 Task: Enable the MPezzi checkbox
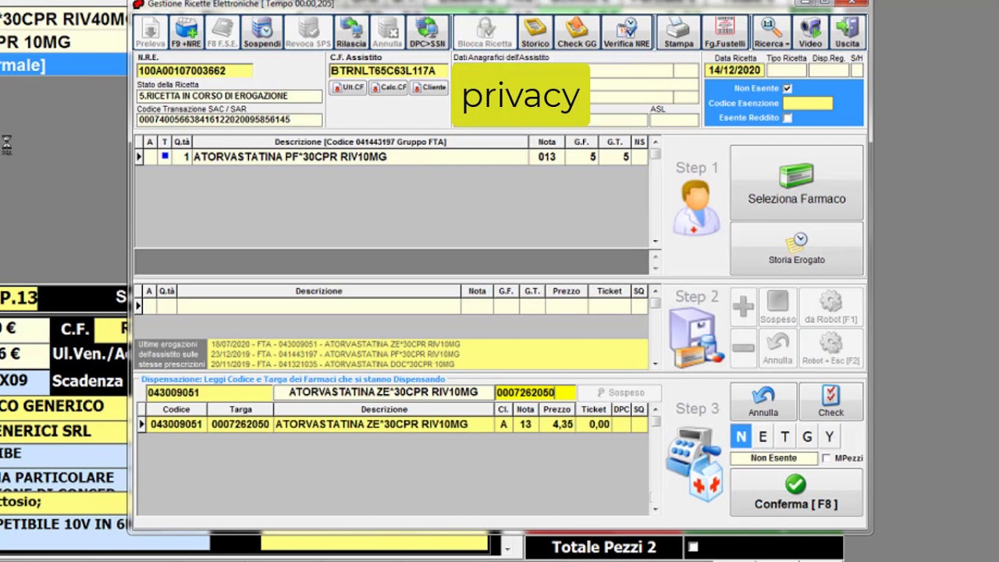click(826, 459)
